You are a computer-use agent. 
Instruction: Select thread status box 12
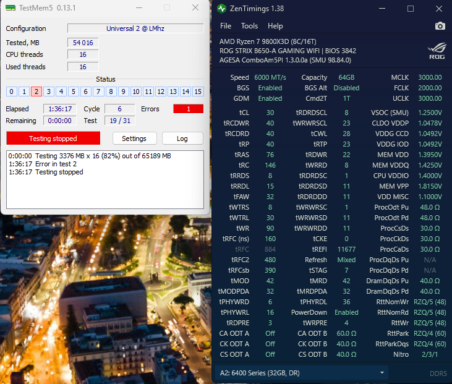(161, 92)
